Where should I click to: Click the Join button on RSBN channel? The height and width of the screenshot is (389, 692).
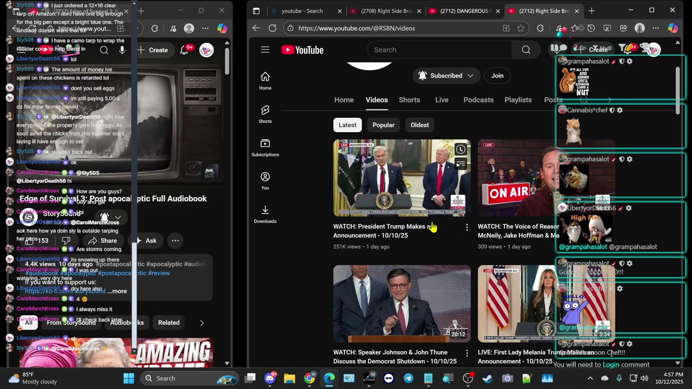click(x=497, y=76)
